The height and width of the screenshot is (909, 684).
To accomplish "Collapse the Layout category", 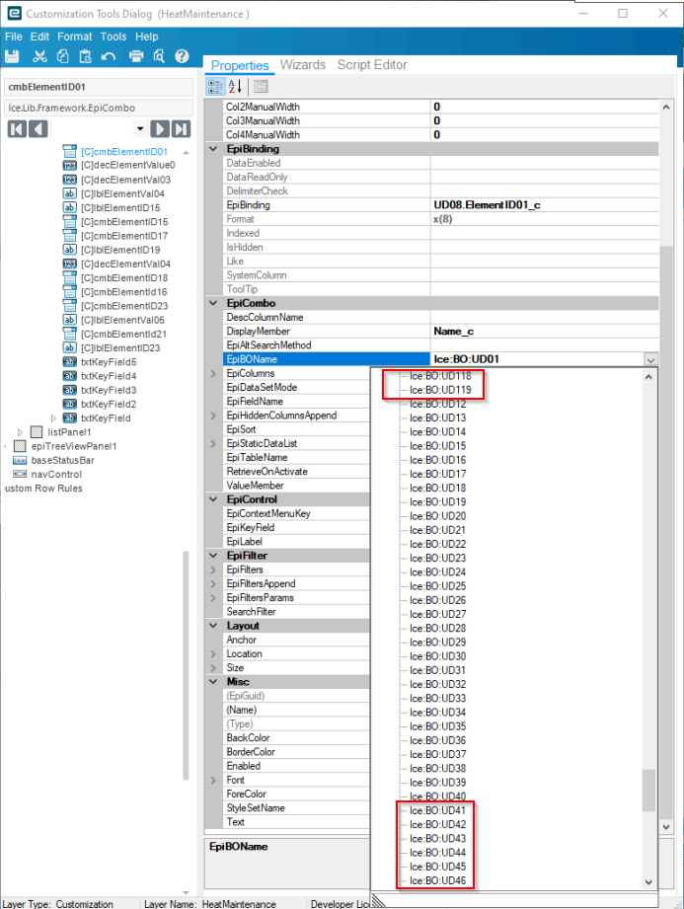I will (213, 626).
